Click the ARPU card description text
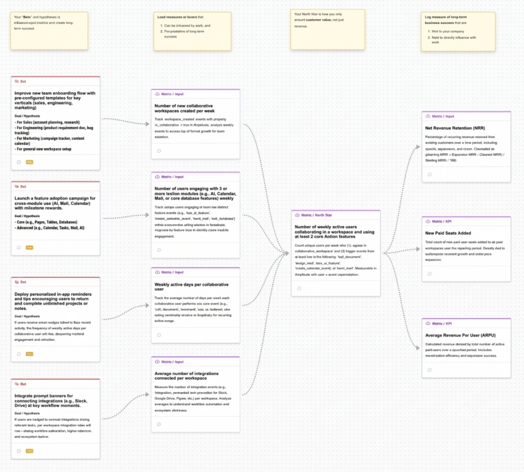 click(465, 350)
